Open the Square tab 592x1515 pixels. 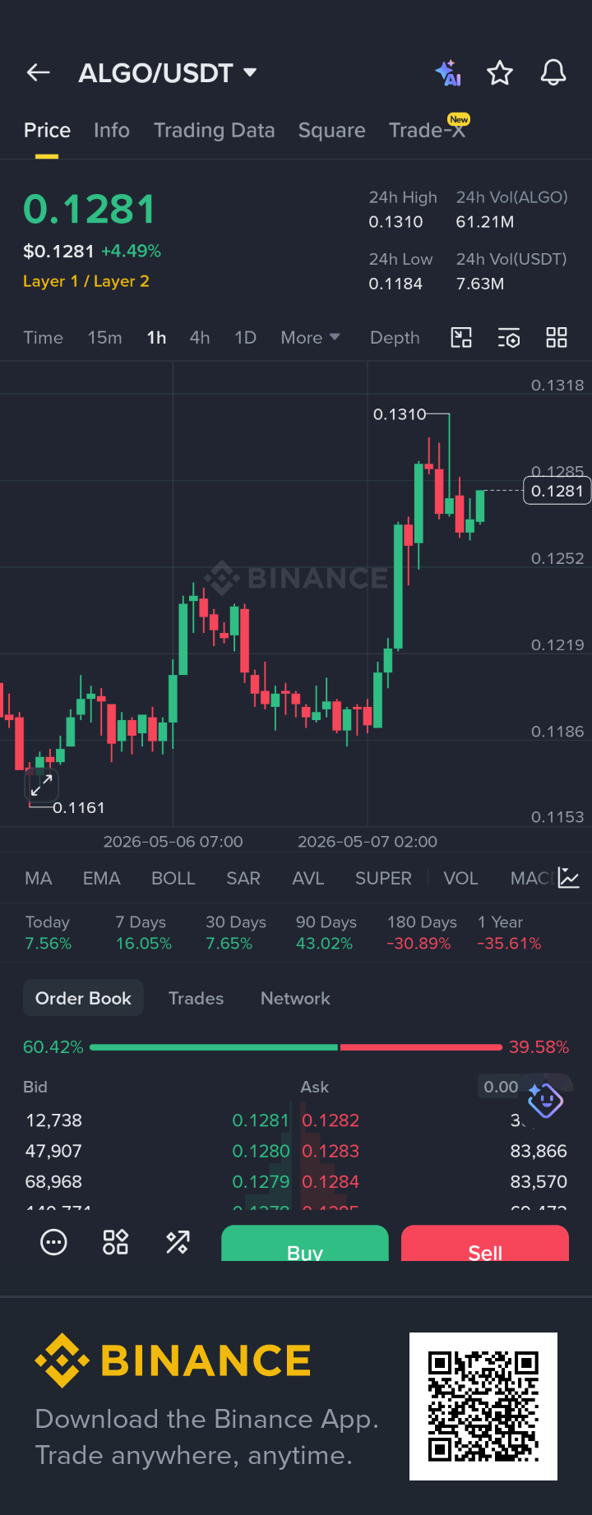(x=331, y=130)
